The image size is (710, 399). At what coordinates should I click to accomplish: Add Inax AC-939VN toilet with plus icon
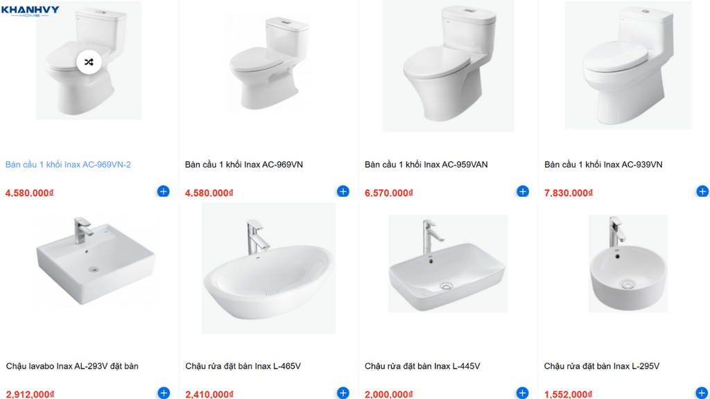tap(702, 191)
